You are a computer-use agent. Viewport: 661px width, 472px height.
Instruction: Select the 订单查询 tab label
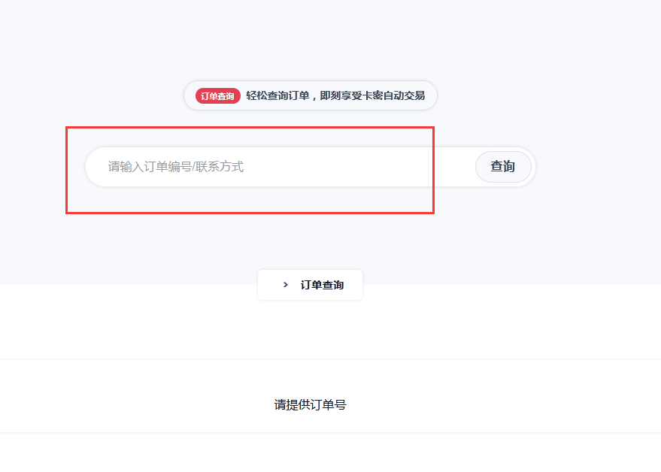tap(322, 285)
